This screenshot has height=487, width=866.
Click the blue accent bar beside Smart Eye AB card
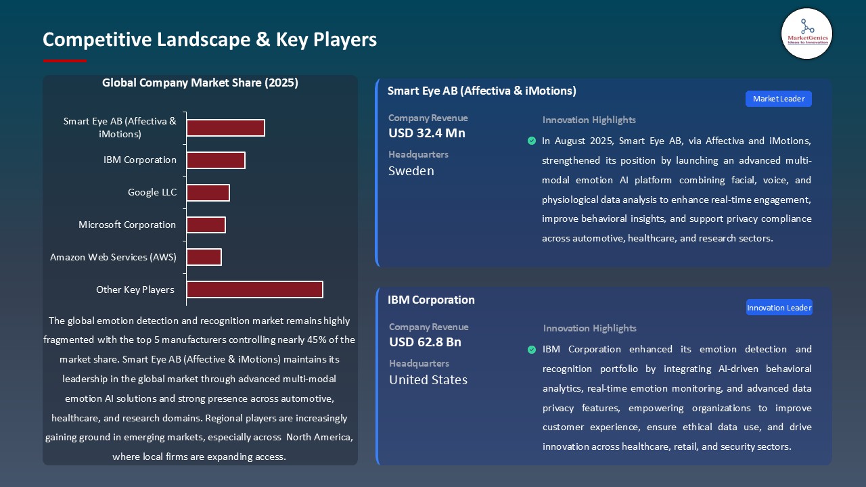378,172
